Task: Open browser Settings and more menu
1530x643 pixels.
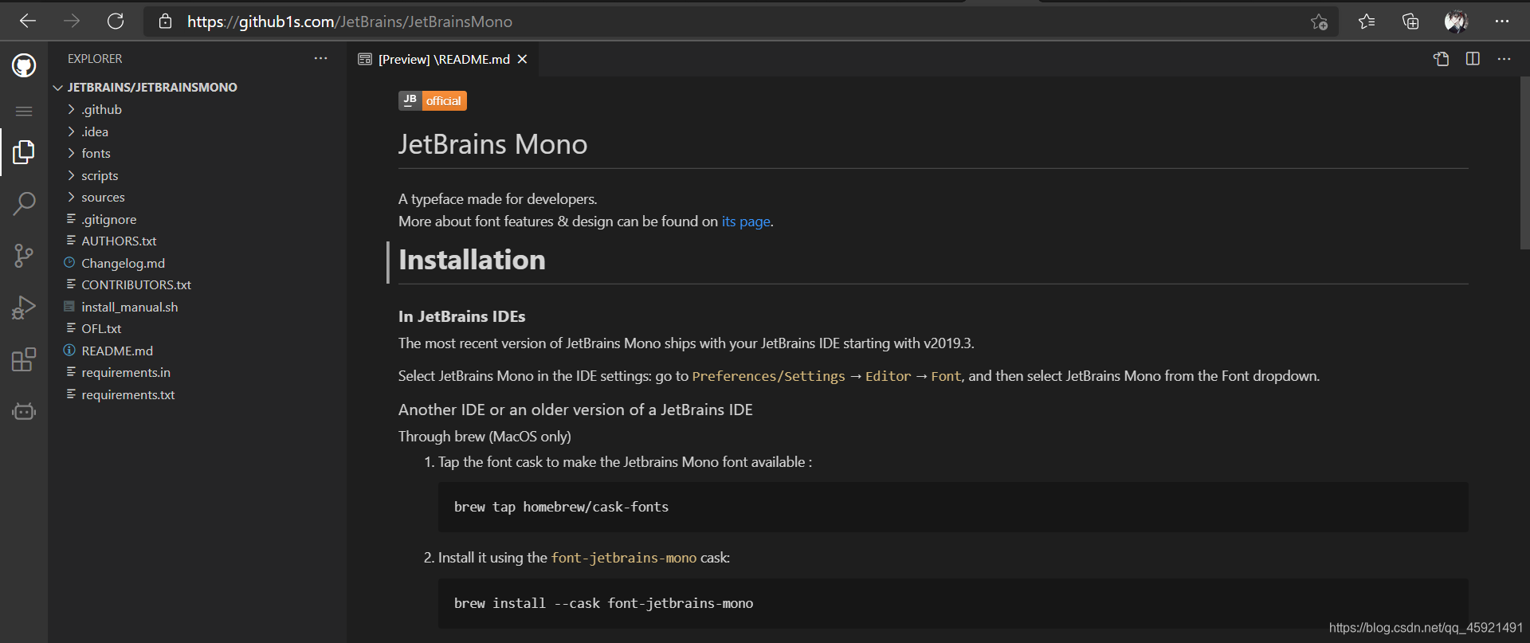Action: pyautogui.click(x=1502, y=22)
